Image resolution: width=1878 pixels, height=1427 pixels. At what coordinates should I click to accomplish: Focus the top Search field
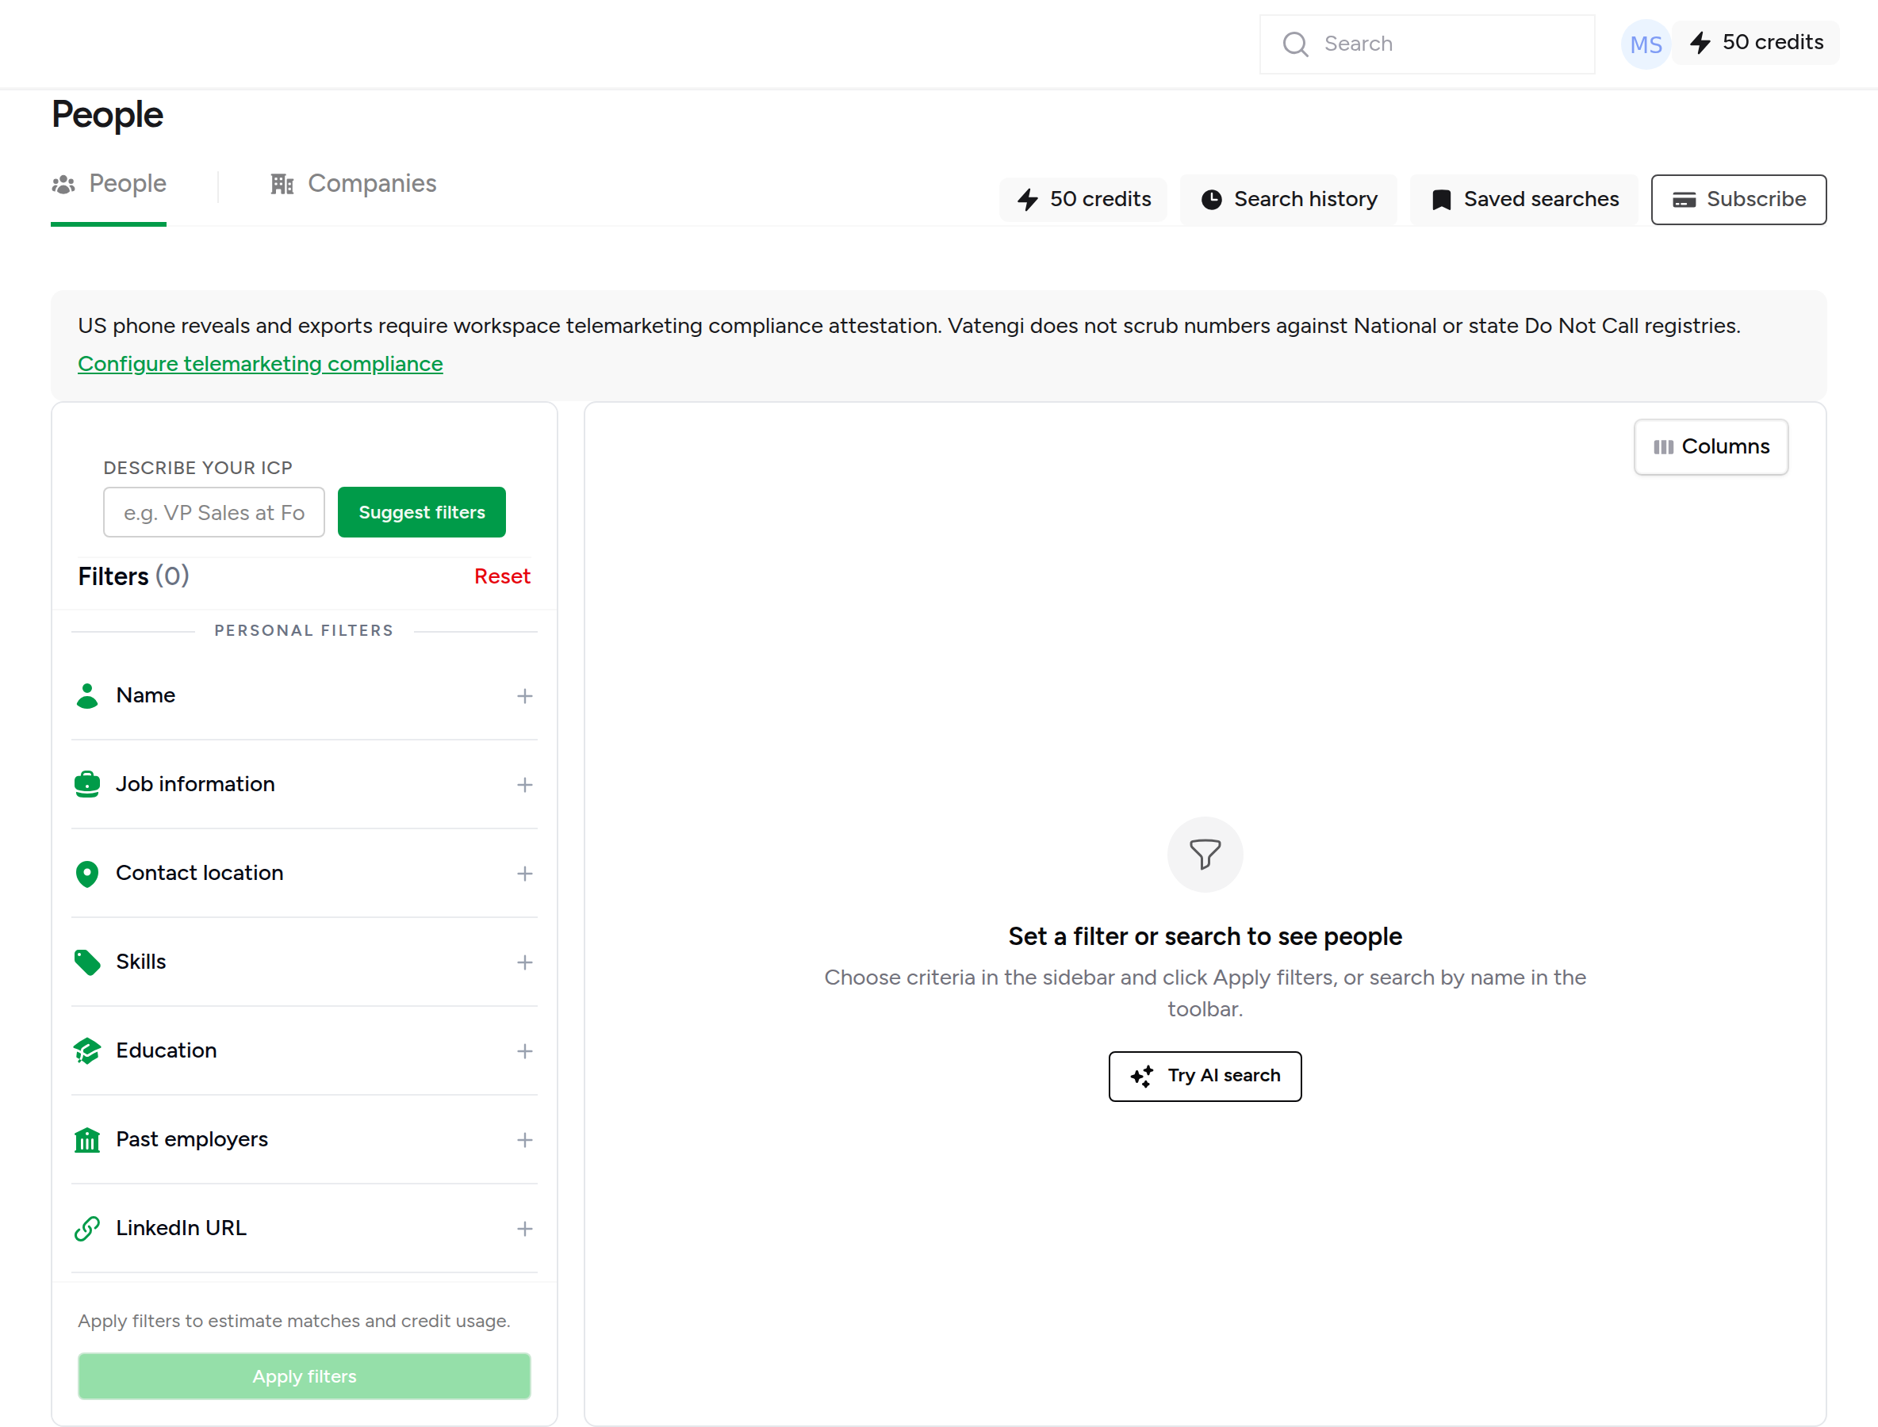(1427, 44)
